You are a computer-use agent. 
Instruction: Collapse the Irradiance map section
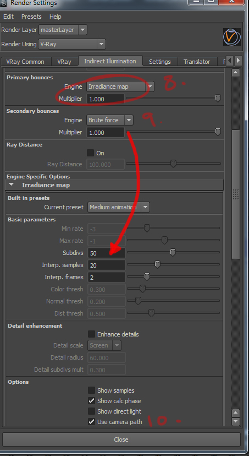point(11,184)
